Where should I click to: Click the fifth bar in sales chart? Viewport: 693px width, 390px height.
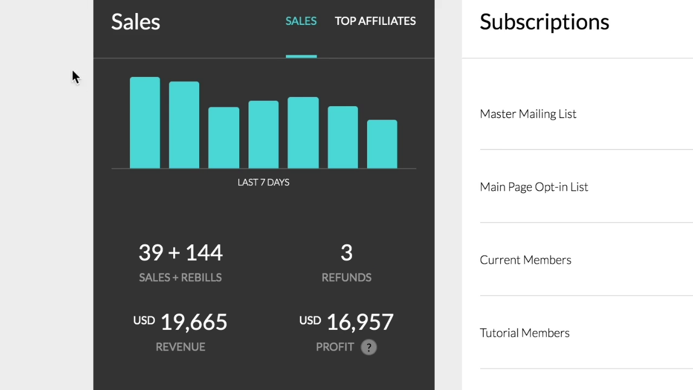pyautogui.click(x=303, y=133)
